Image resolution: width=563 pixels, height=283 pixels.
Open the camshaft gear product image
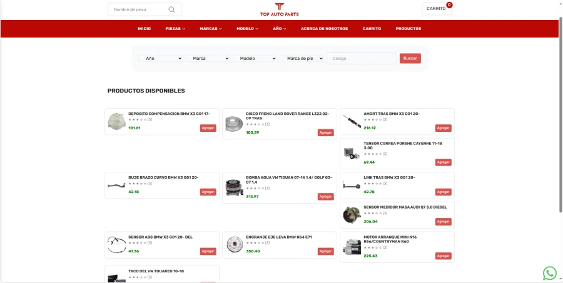click(x=234, y=245)
